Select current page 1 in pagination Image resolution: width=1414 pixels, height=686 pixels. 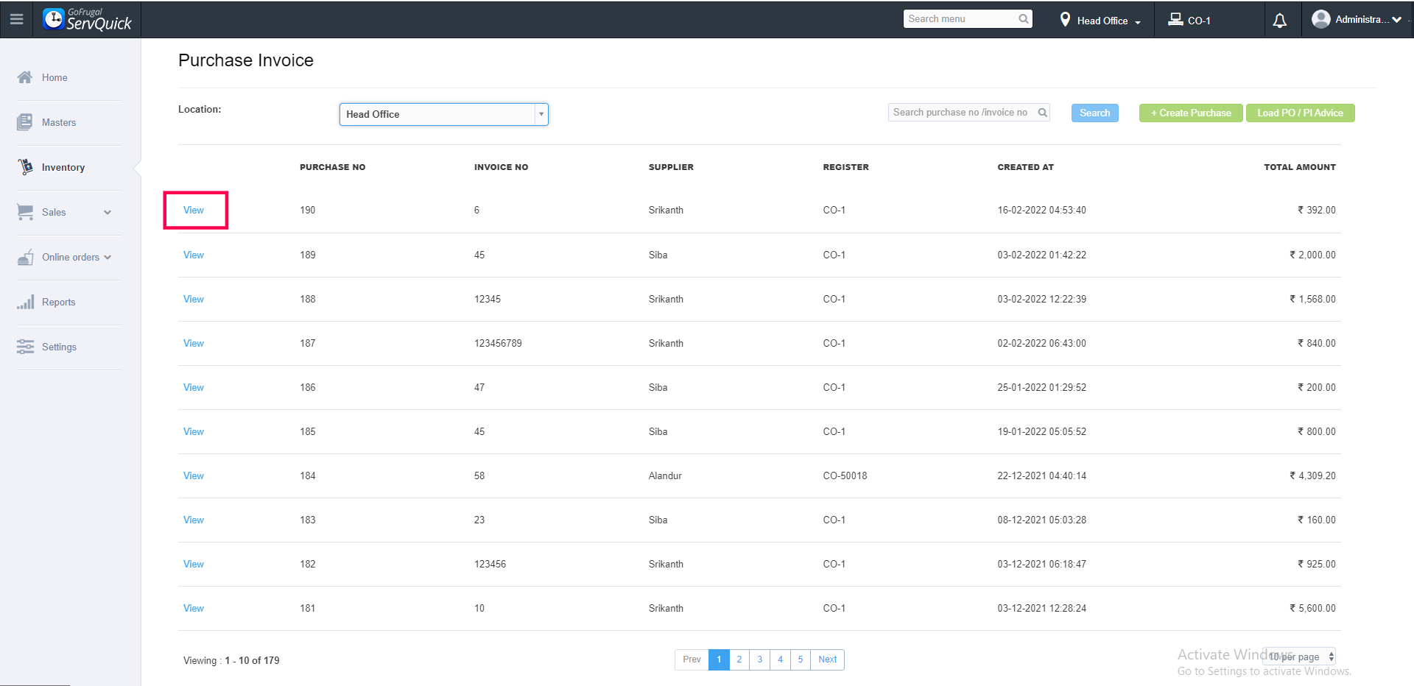pos(719,660)
